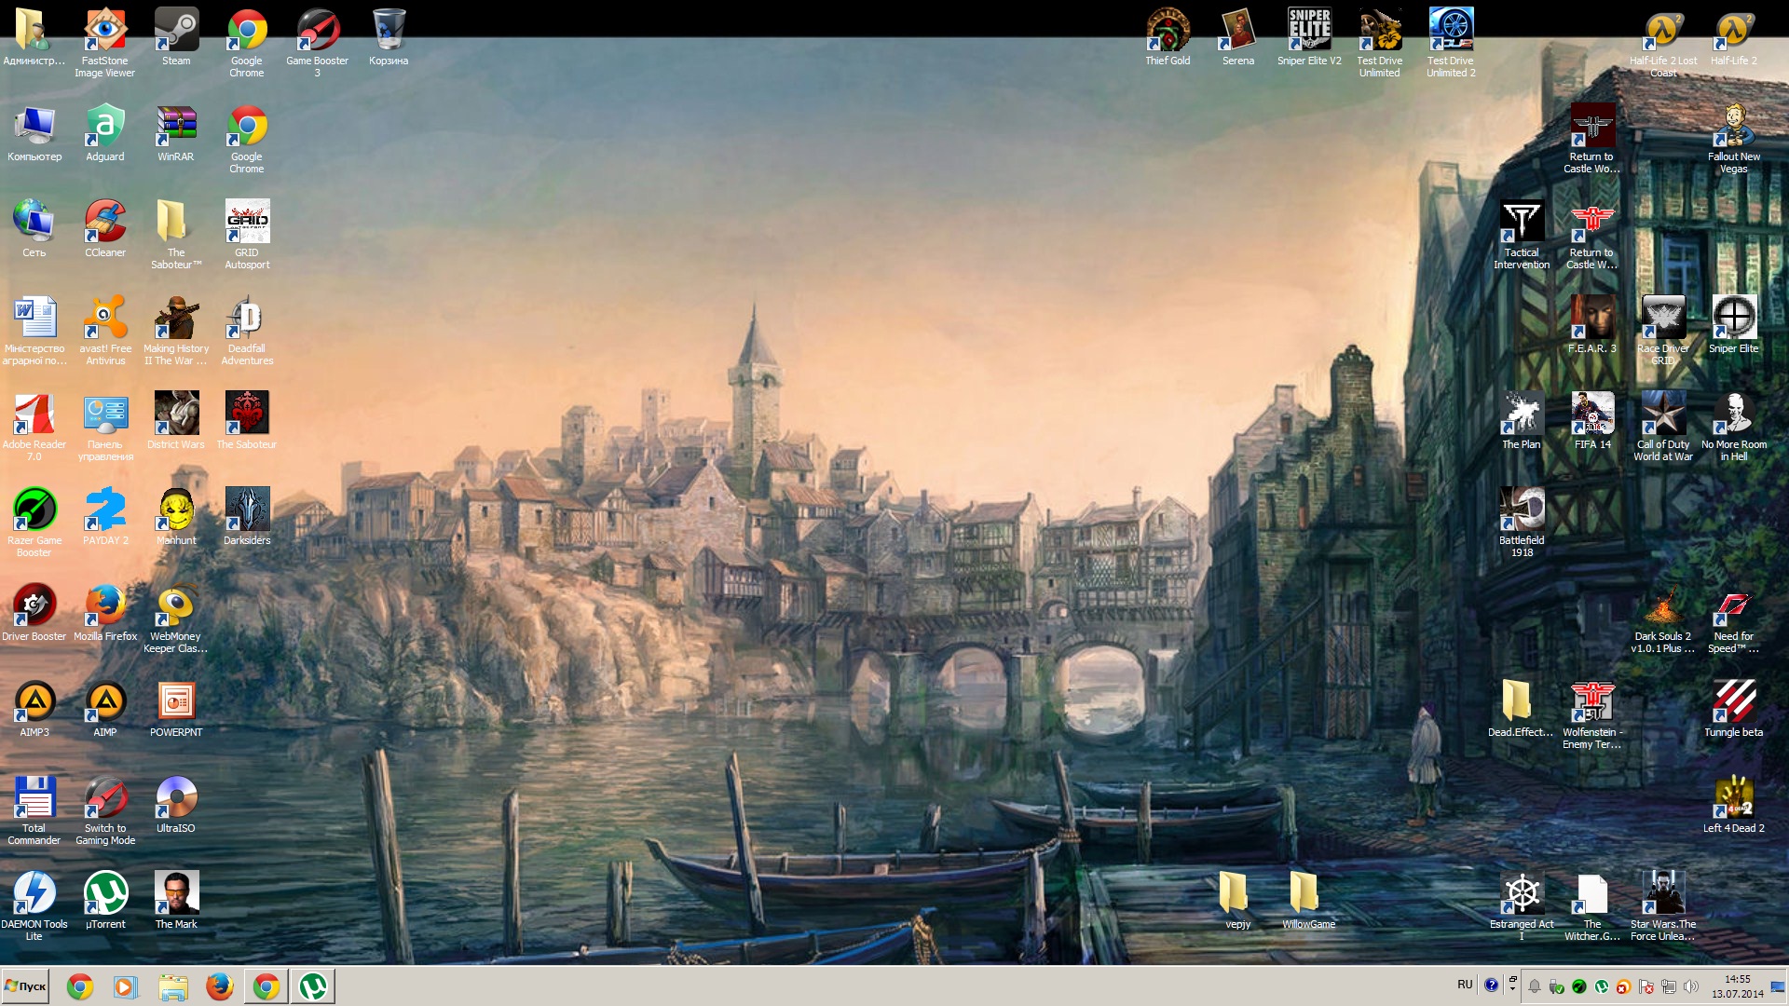Open UltraISO desktop shortcut
This screenshot has width=1789, height=1006.
coord(176,805)
